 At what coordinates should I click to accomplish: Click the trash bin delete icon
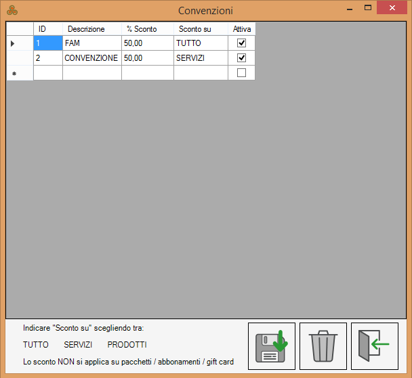point(323,346)
